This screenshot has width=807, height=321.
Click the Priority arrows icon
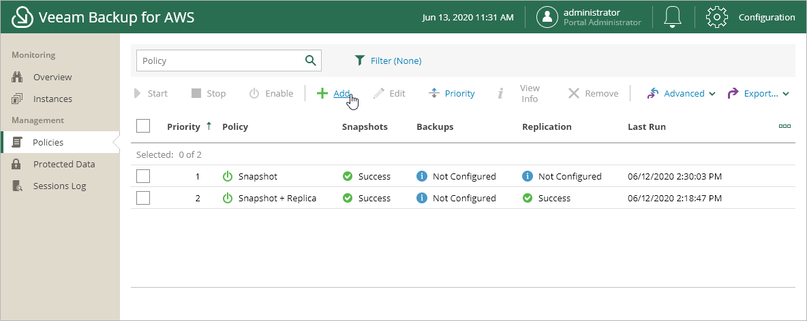(x=434, y=93)
